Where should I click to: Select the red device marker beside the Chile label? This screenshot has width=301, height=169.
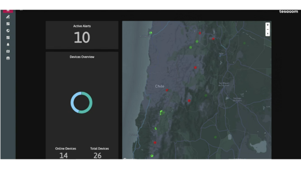point(167,90)
